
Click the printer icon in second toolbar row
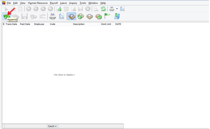click(x=52, y=16)
